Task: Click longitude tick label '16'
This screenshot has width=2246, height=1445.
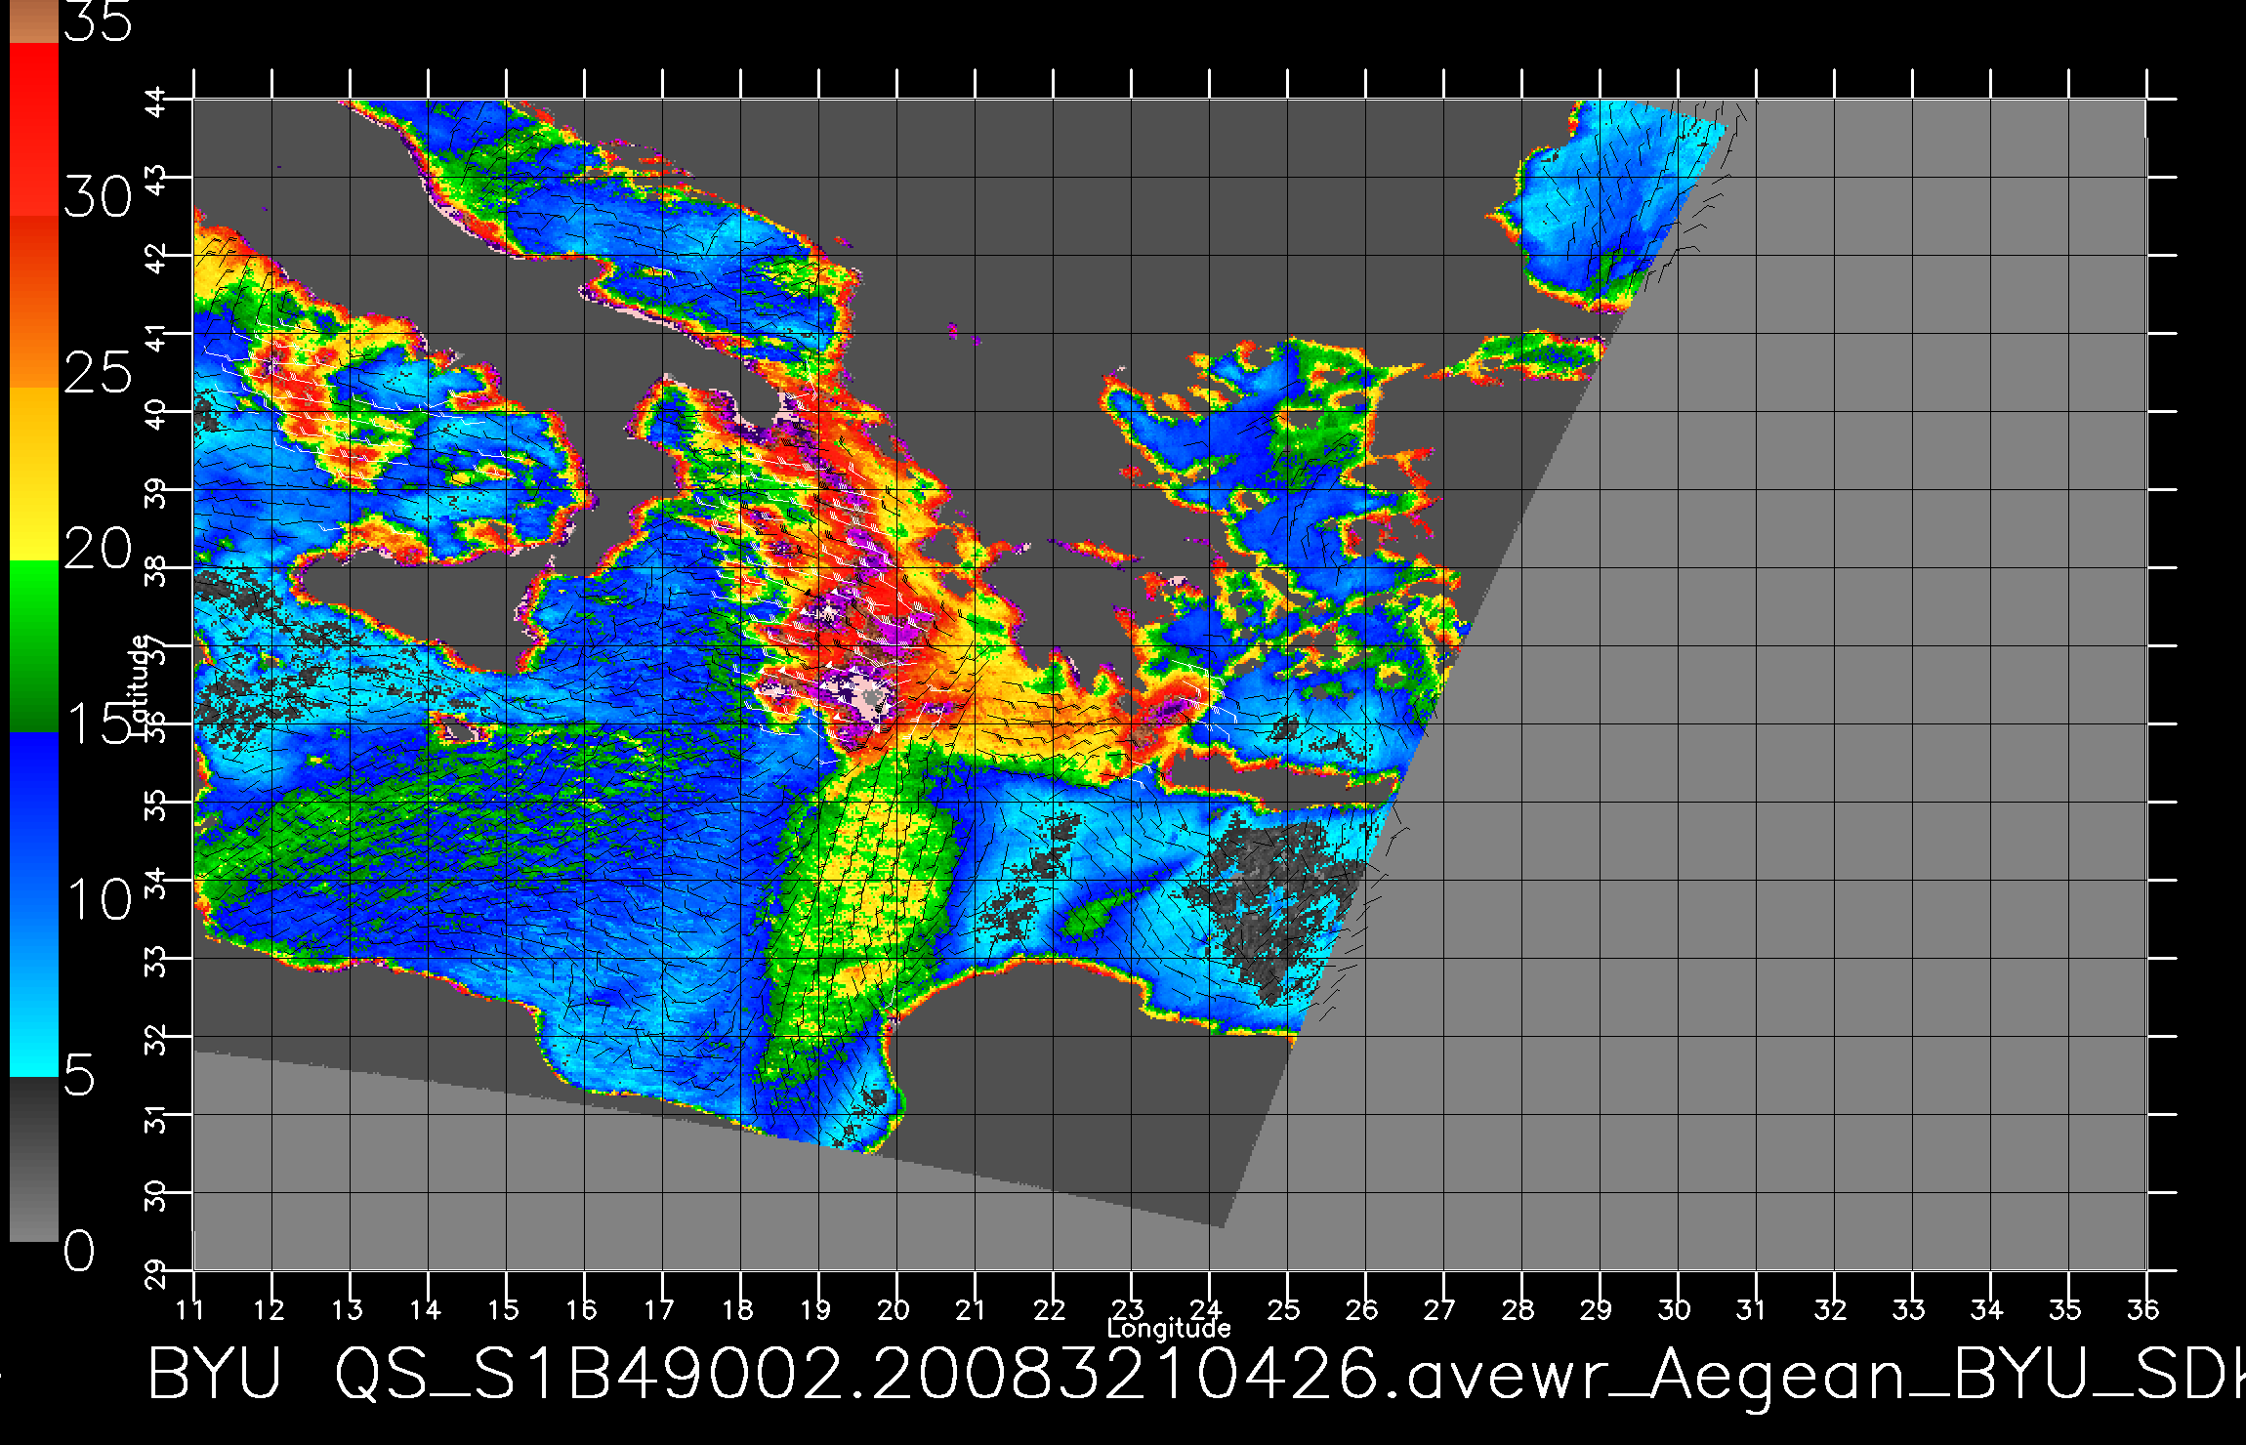Action: click(x=581, y=1309)
